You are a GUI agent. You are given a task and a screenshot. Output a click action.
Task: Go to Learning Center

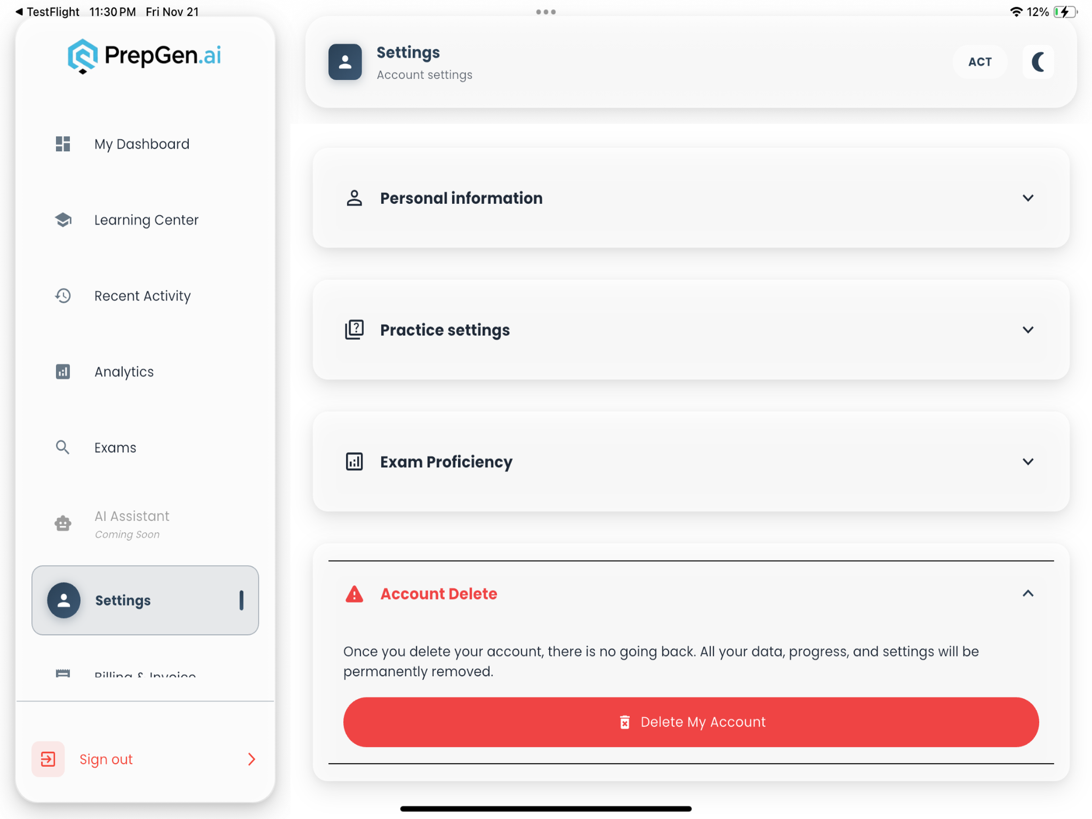145,220
